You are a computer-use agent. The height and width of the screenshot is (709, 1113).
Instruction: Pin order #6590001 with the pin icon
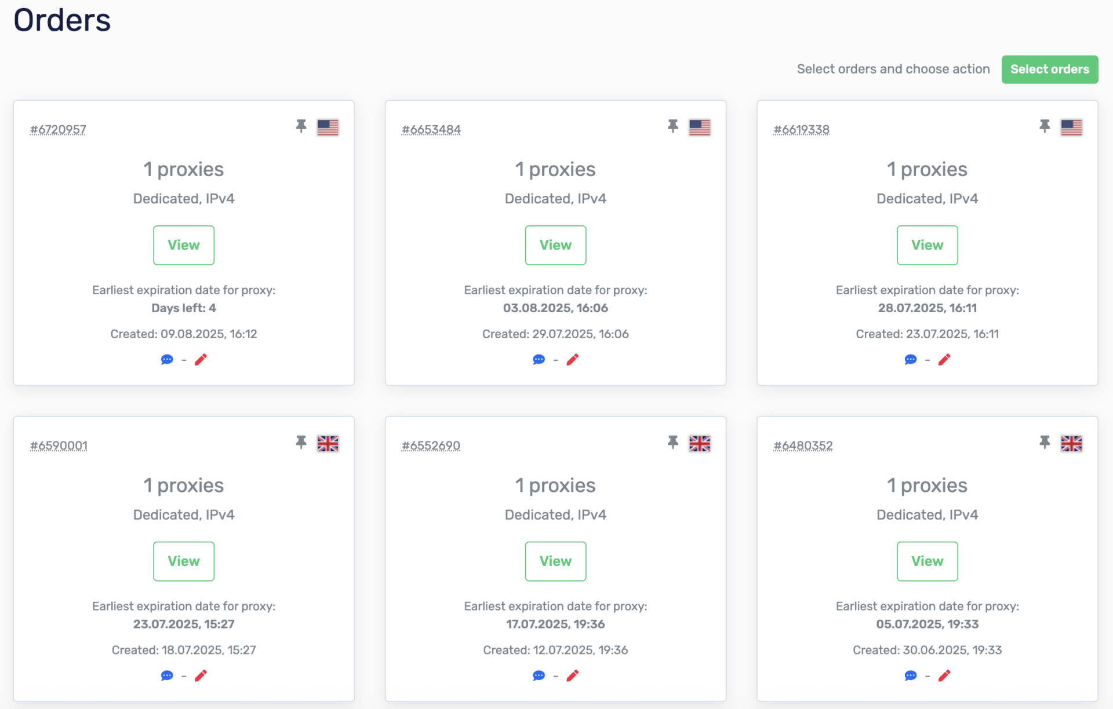pos(301,443)
